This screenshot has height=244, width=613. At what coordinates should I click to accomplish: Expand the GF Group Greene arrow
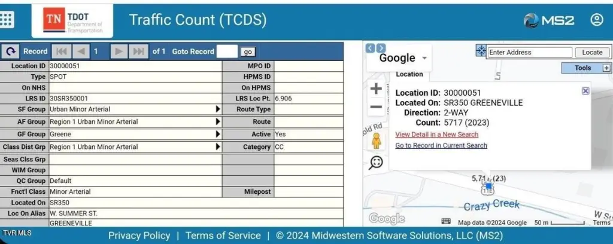click(x=218, y=135)
